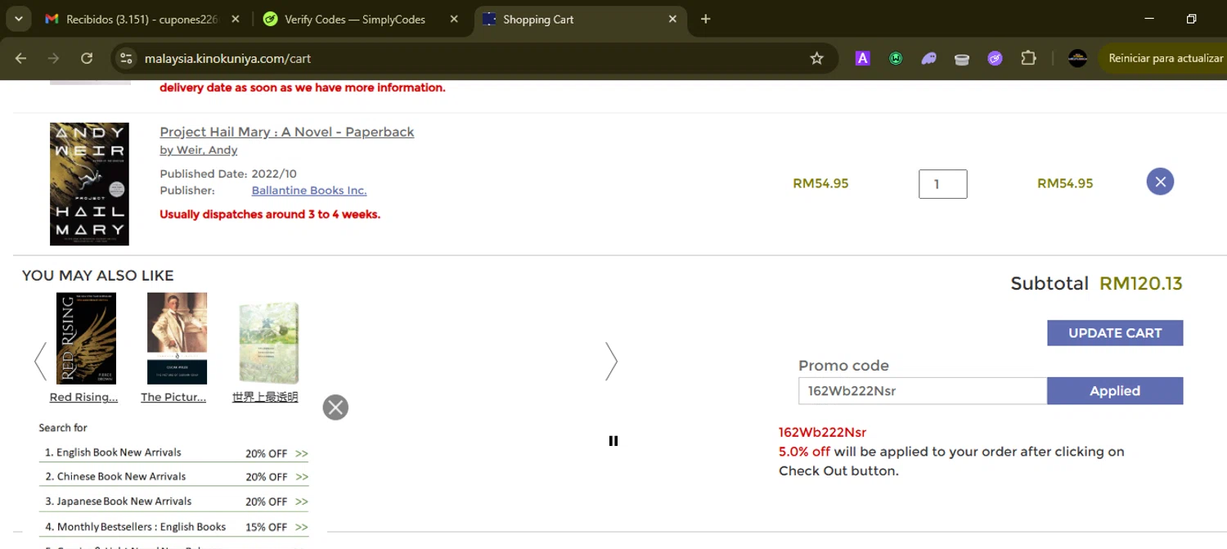
Task: Close the Gmail Recibidos tab
Action: 235,19
